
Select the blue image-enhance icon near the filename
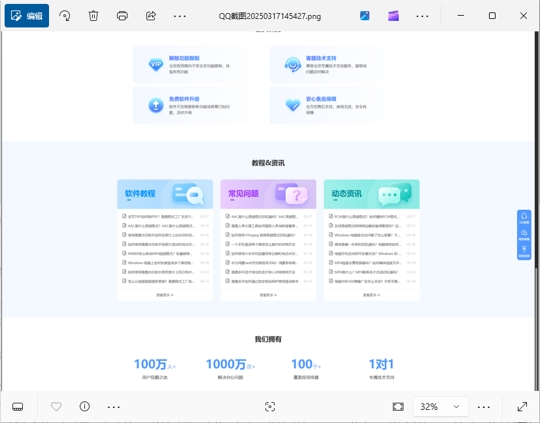tap(364, 15)
